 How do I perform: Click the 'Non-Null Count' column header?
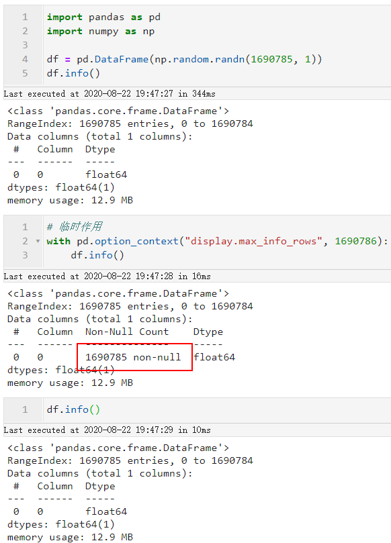click(x=127, y=332)
